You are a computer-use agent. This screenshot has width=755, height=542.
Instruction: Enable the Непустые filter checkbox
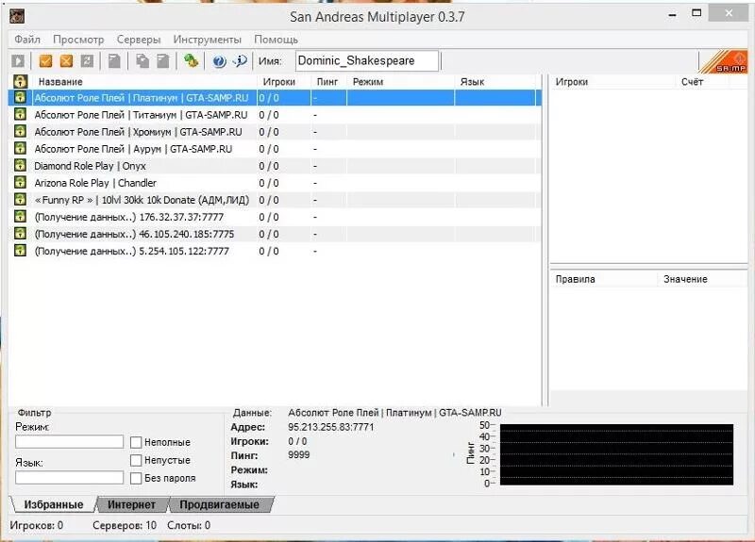(136, 460)
